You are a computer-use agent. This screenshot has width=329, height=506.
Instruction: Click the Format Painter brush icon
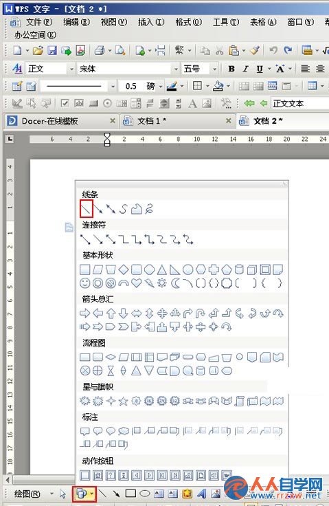click(x=255, y=50)
